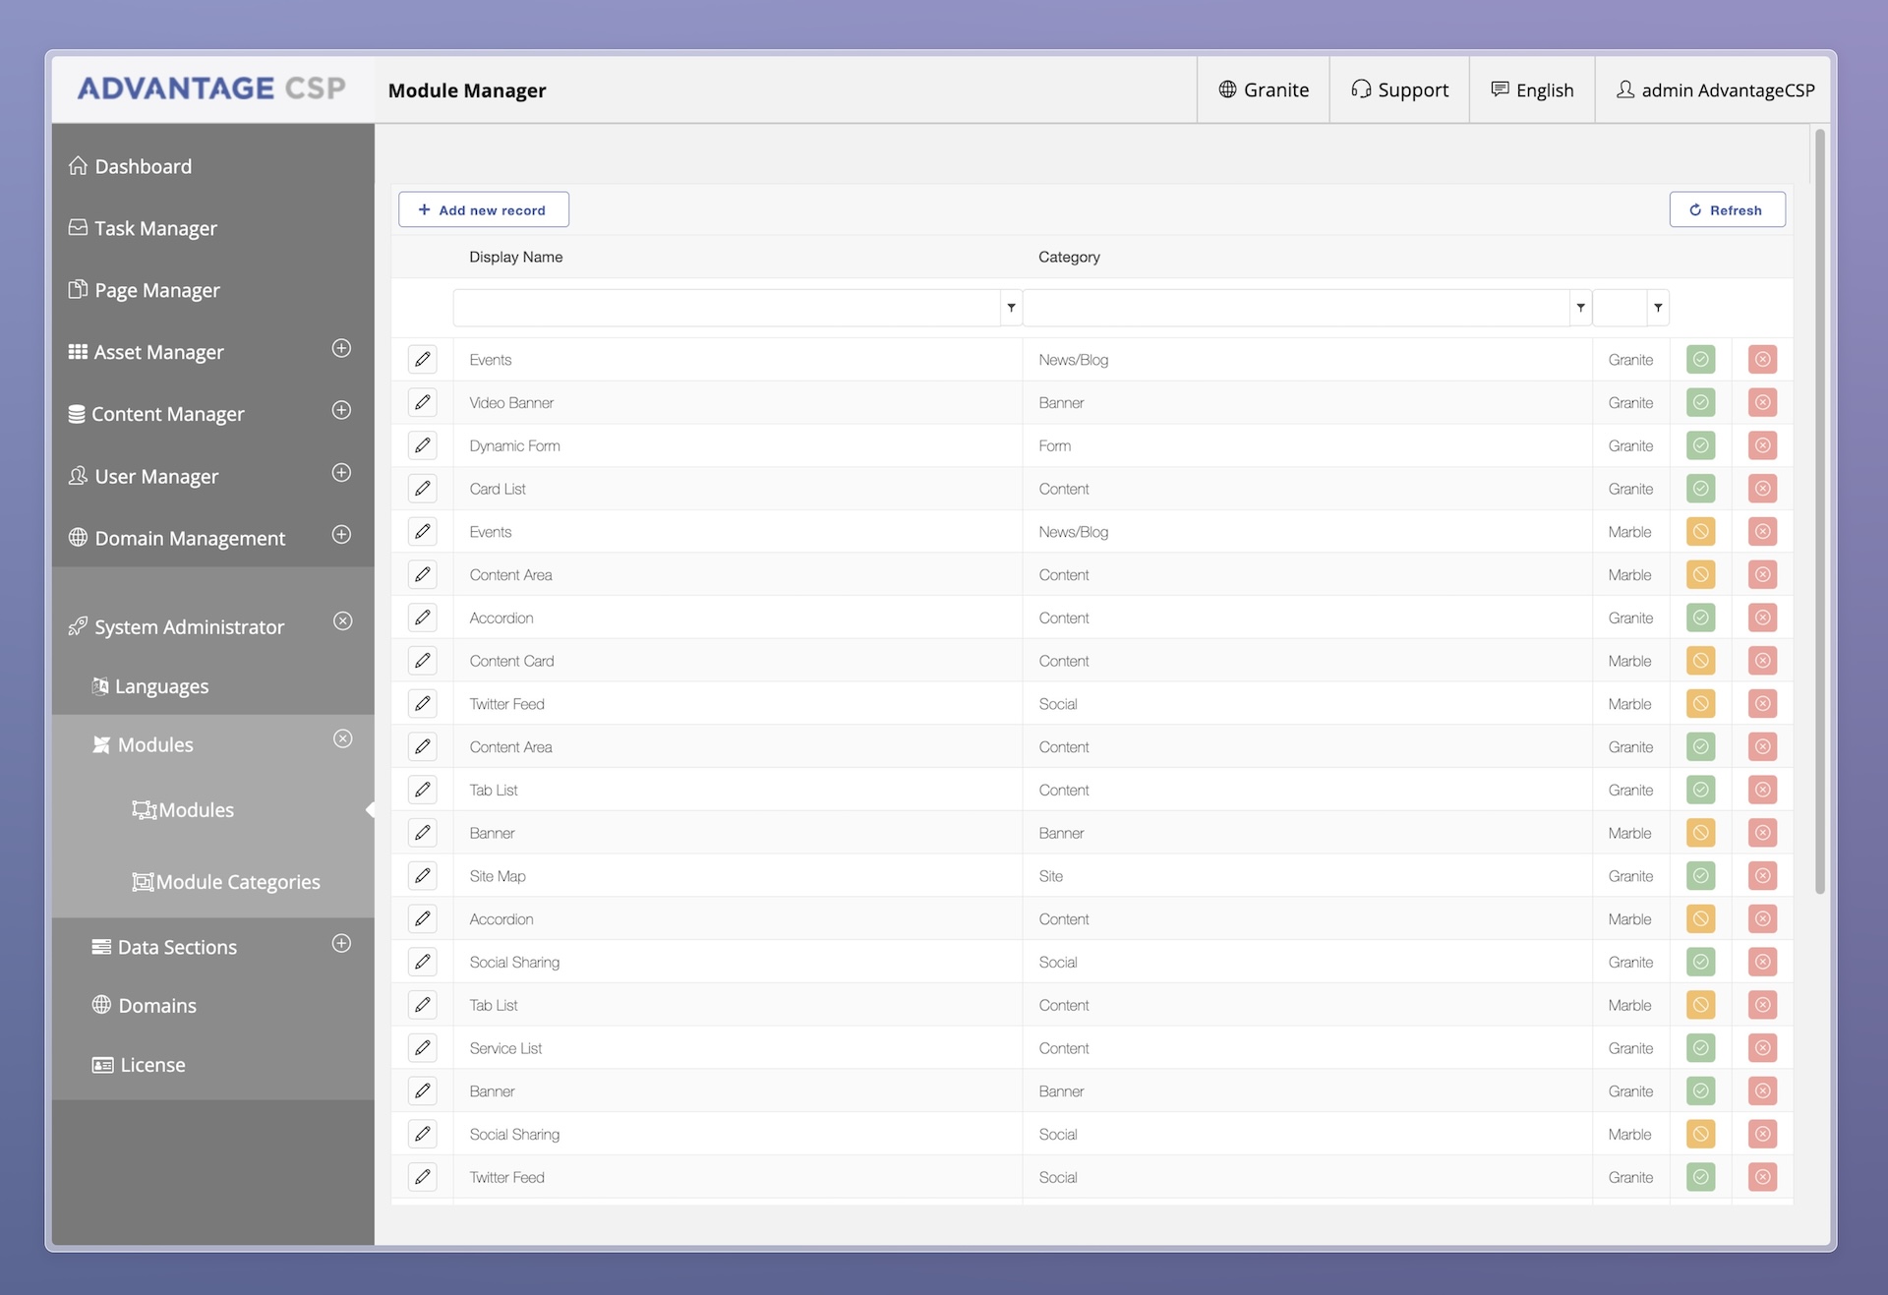Click the vertical scrollbar on the right
The width and height of the screenshot is (1888, 1295).
tap(1820, 511)
